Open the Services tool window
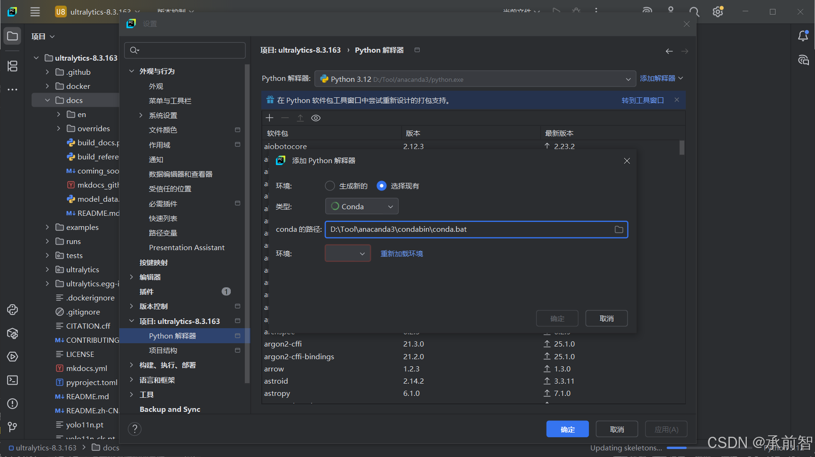This screenshot has width=815, height=457. (13, 357)
